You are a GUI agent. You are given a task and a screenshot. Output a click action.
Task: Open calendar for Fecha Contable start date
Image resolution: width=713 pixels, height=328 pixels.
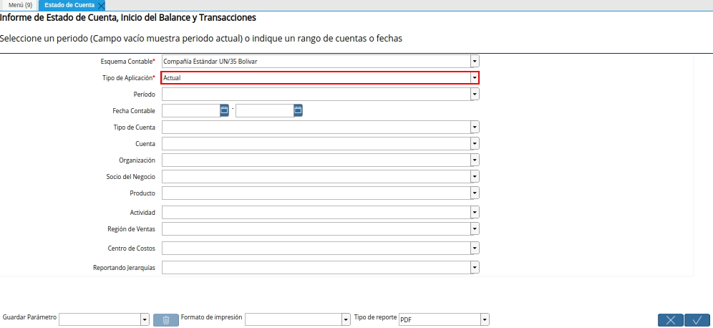(x=224, y=110)
